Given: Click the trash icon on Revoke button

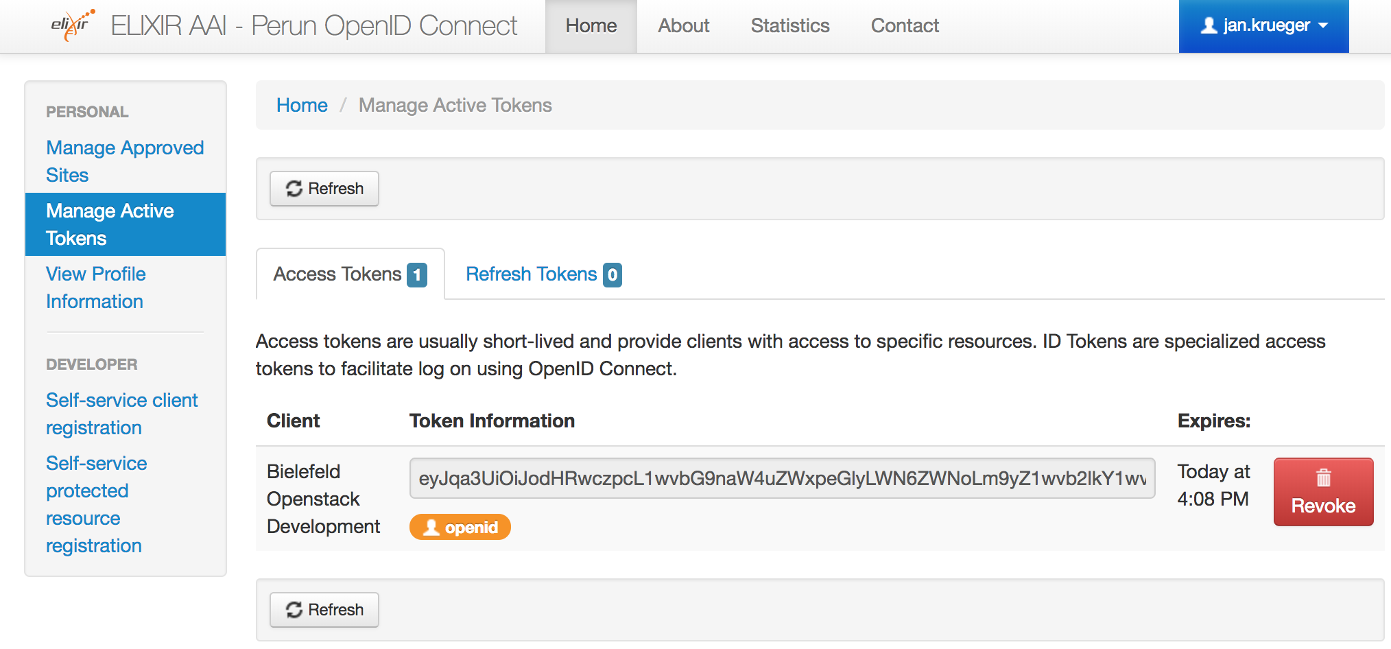Looking at the screenshot, I should 1323,477.
